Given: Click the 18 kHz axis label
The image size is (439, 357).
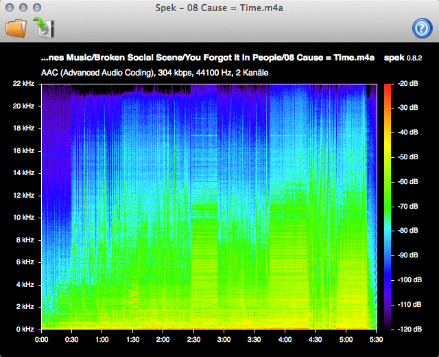Looking at the screenshot, I should [24, 128].
